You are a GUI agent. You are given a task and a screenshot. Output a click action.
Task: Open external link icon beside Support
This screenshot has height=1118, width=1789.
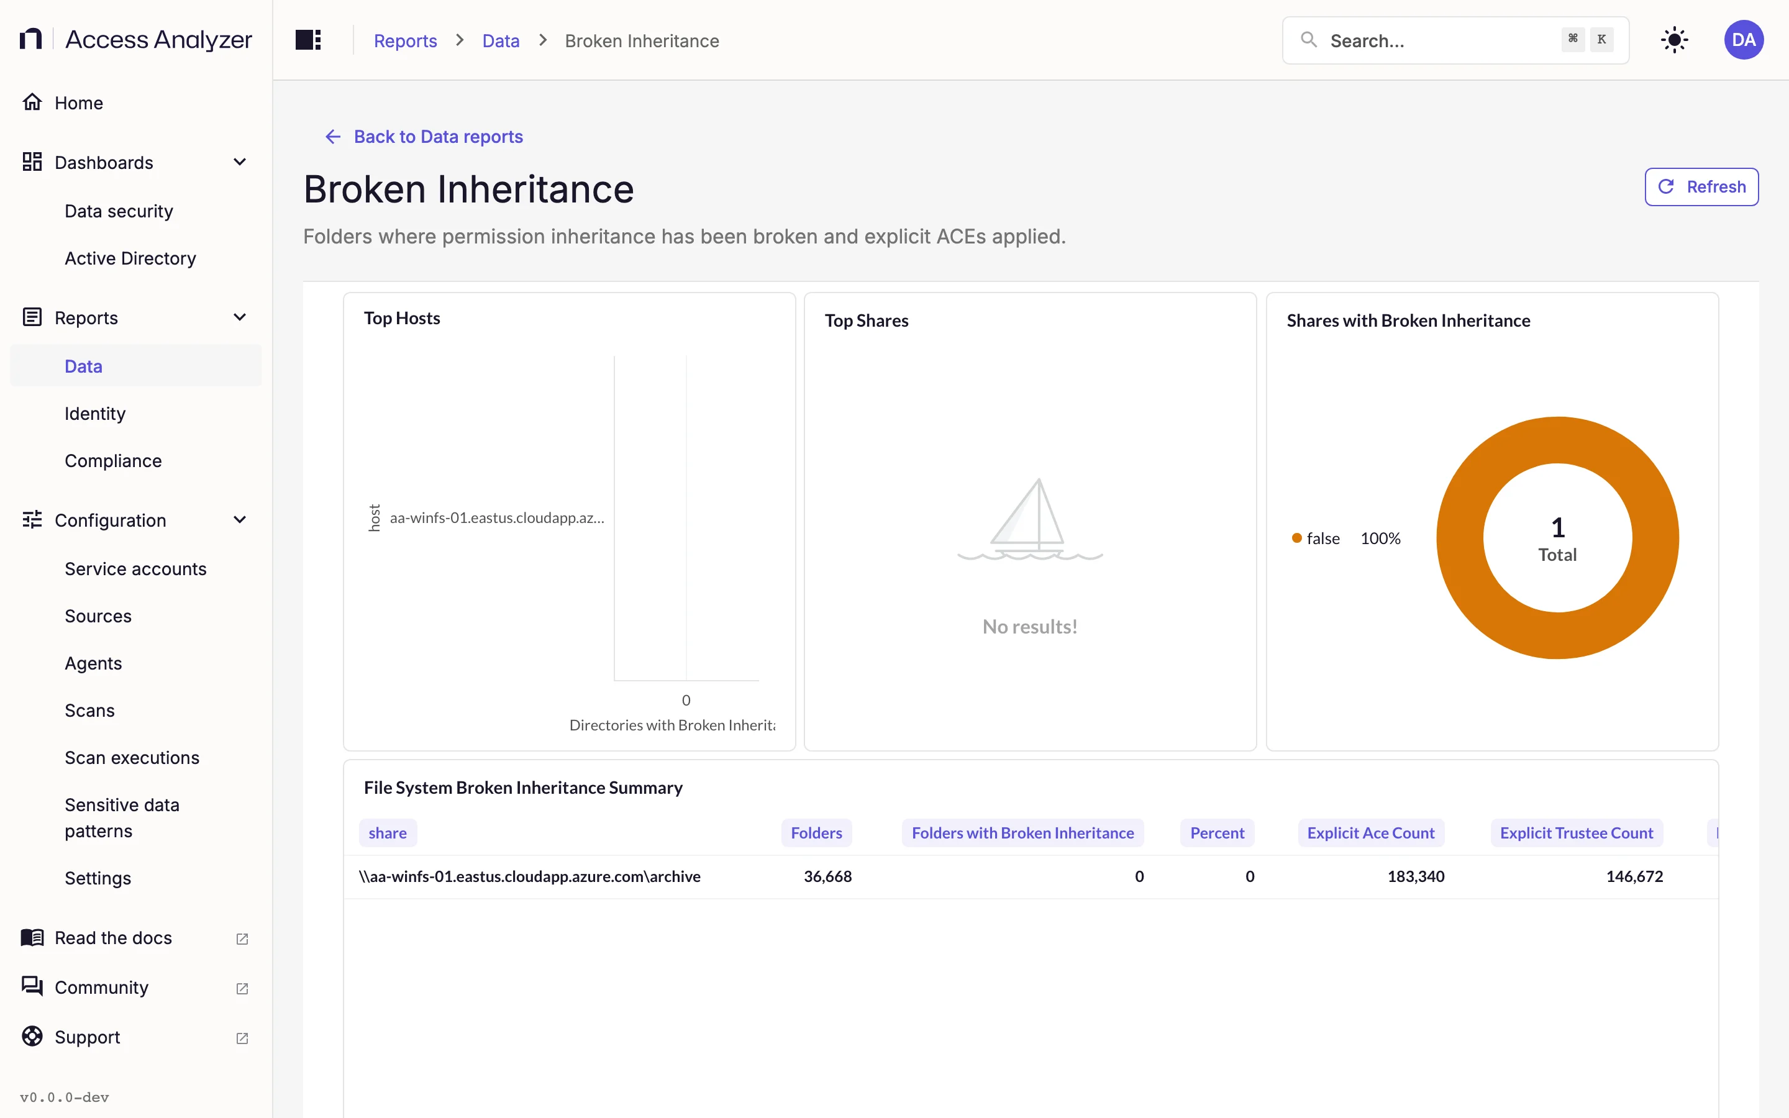click(x=242, y=1038)
